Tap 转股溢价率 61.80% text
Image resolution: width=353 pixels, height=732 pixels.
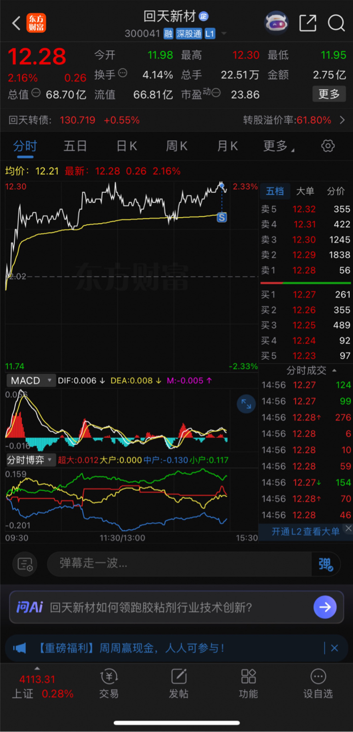[x=287, y=120]
